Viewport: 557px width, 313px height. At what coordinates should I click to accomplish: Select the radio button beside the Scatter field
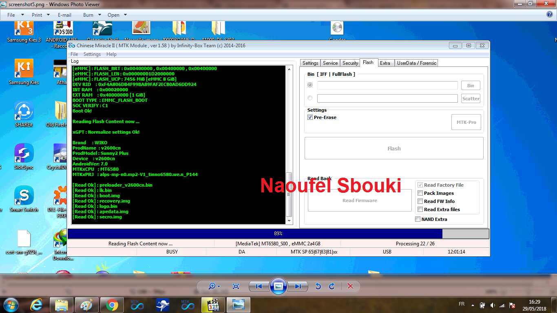(x=310, y=98)
